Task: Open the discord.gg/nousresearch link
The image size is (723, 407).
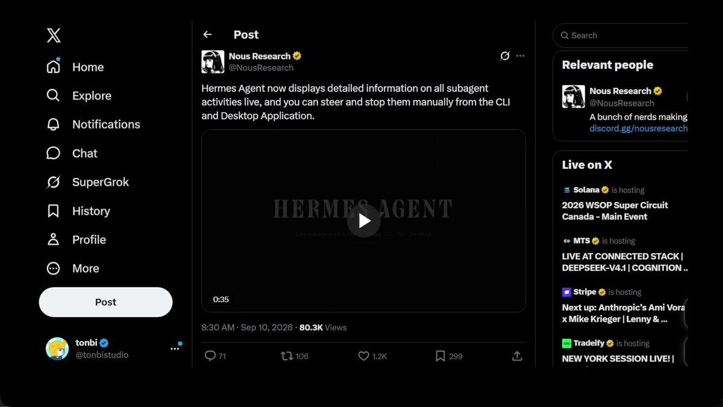Action: click(x=639, y=128)
